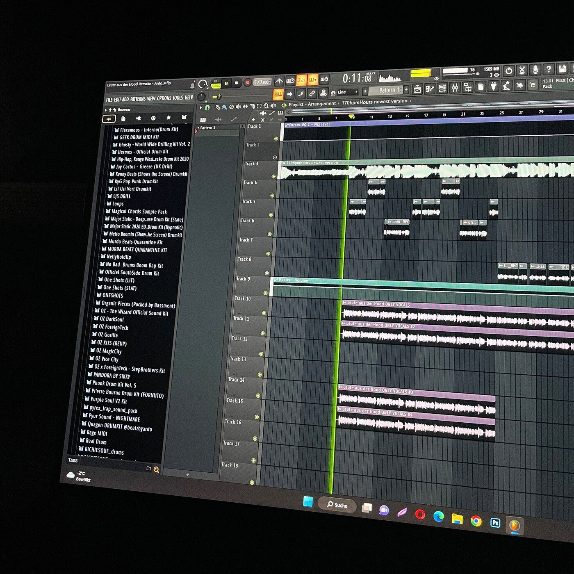Click the metronome icon

tap(279, 81)
